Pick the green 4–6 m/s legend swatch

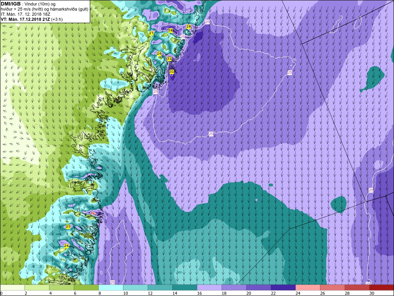coord(61,287)
